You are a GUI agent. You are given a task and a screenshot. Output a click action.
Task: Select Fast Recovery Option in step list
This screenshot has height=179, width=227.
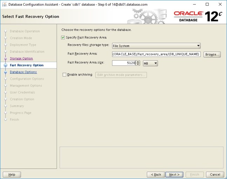tap(27, 65)
